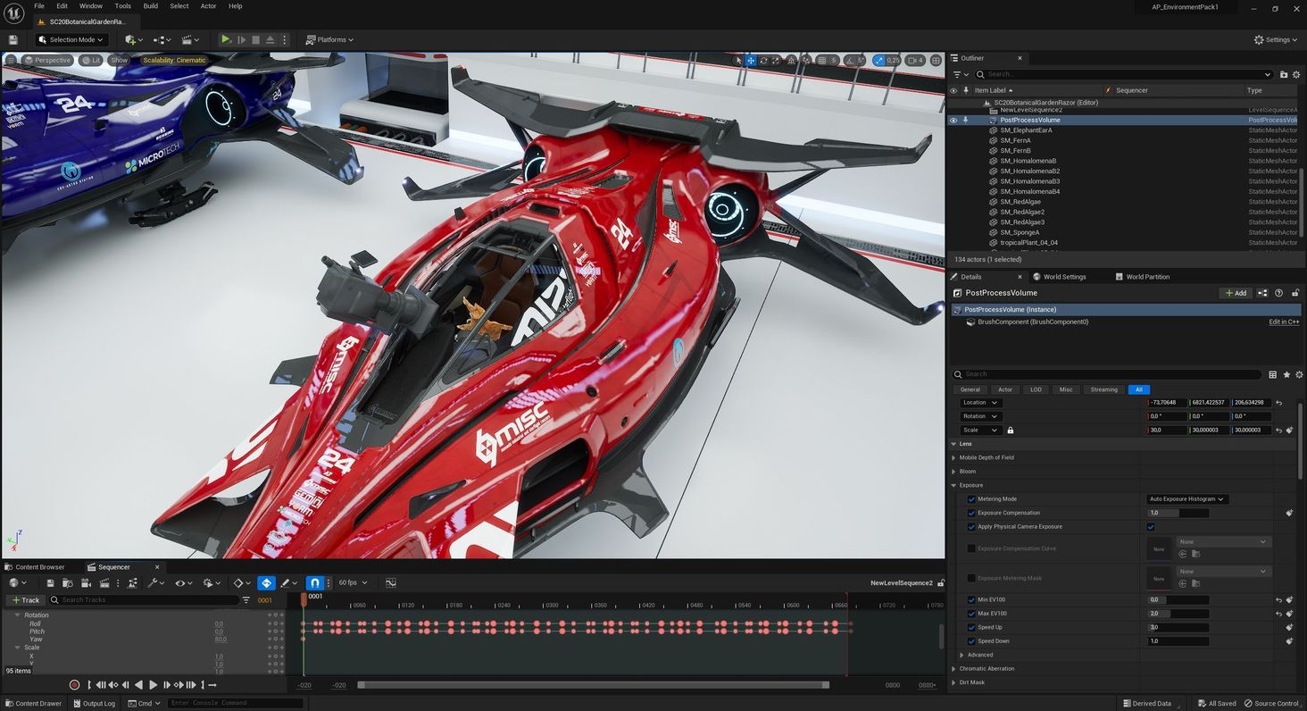Click the Add component button

click(x=1236, y=293)
